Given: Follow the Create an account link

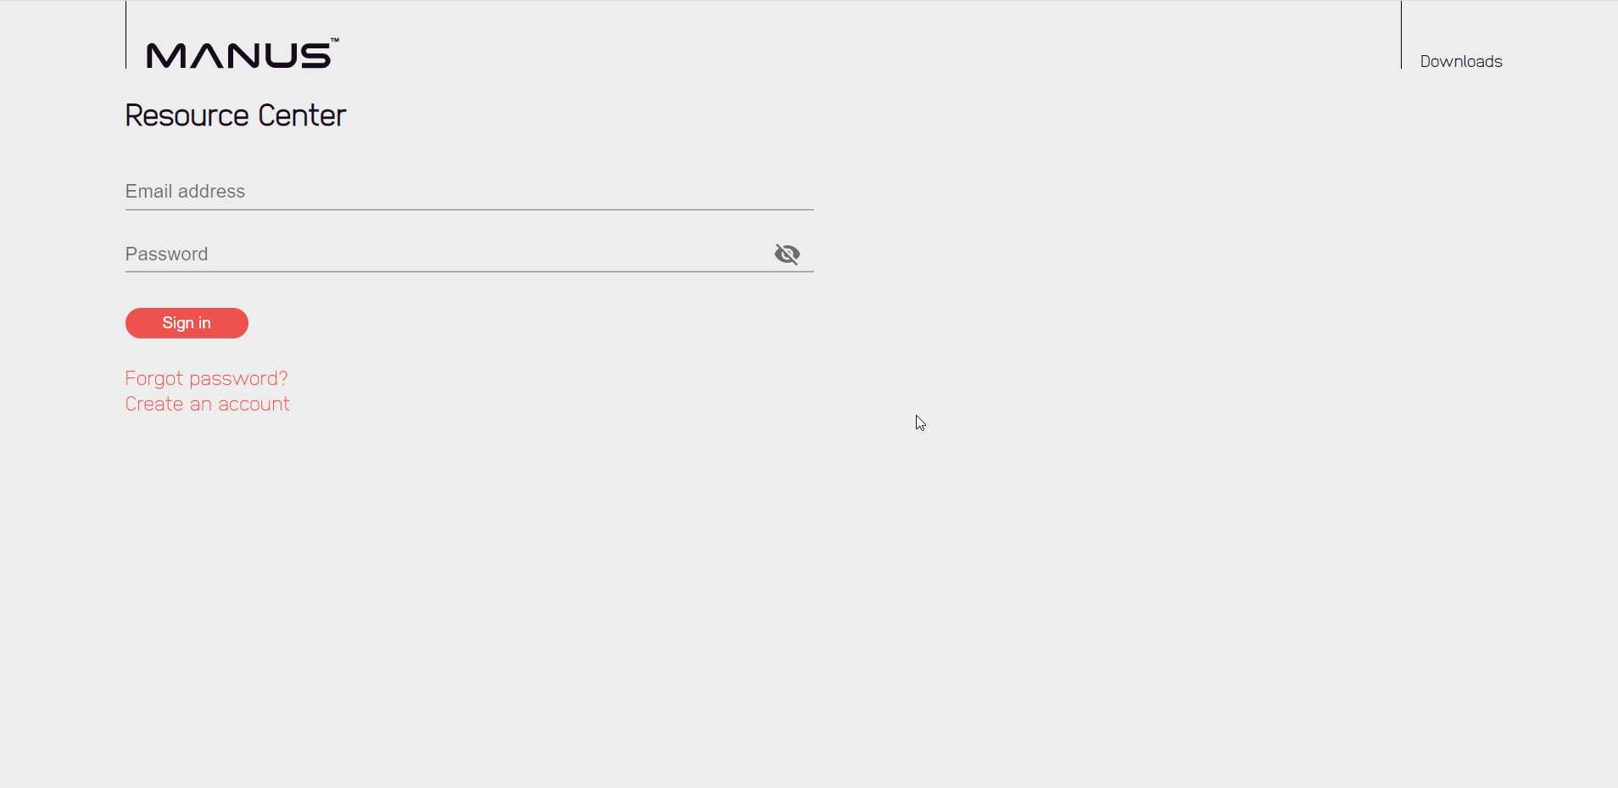Looking at the screenshot, I should 207,404.
